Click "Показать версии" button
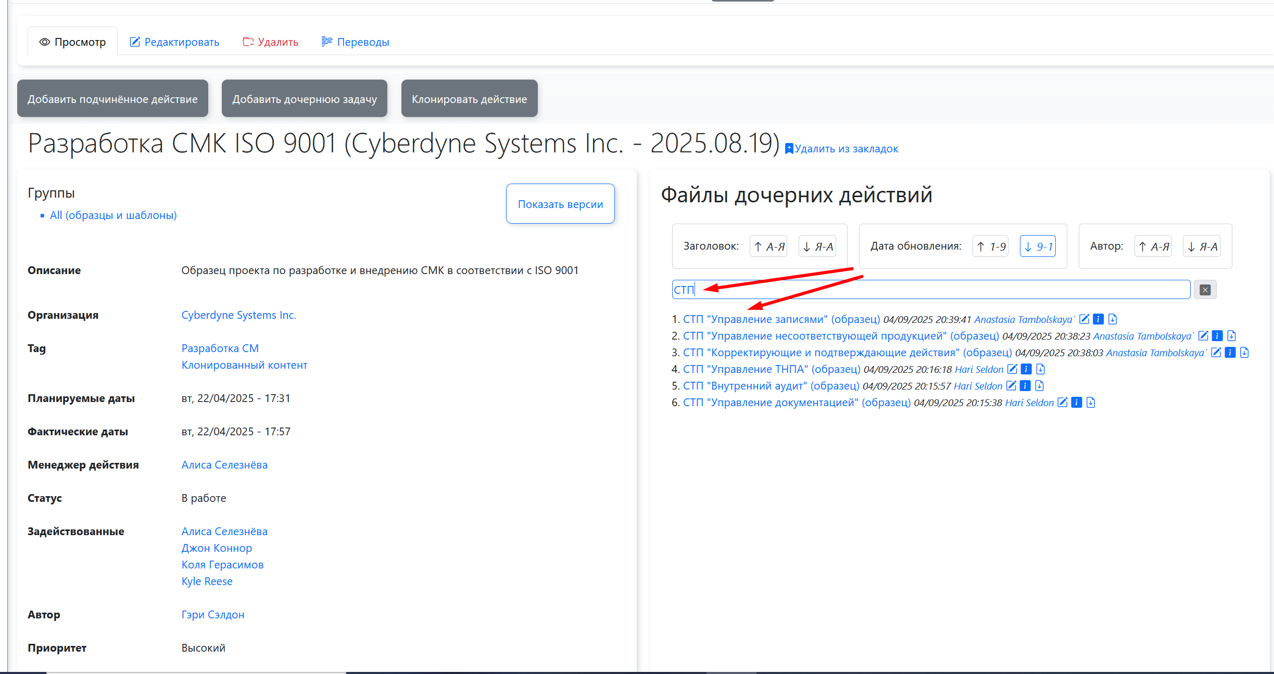Image resolution: width=1274 pixels, height=674 pixels. [x=560, y=204]
